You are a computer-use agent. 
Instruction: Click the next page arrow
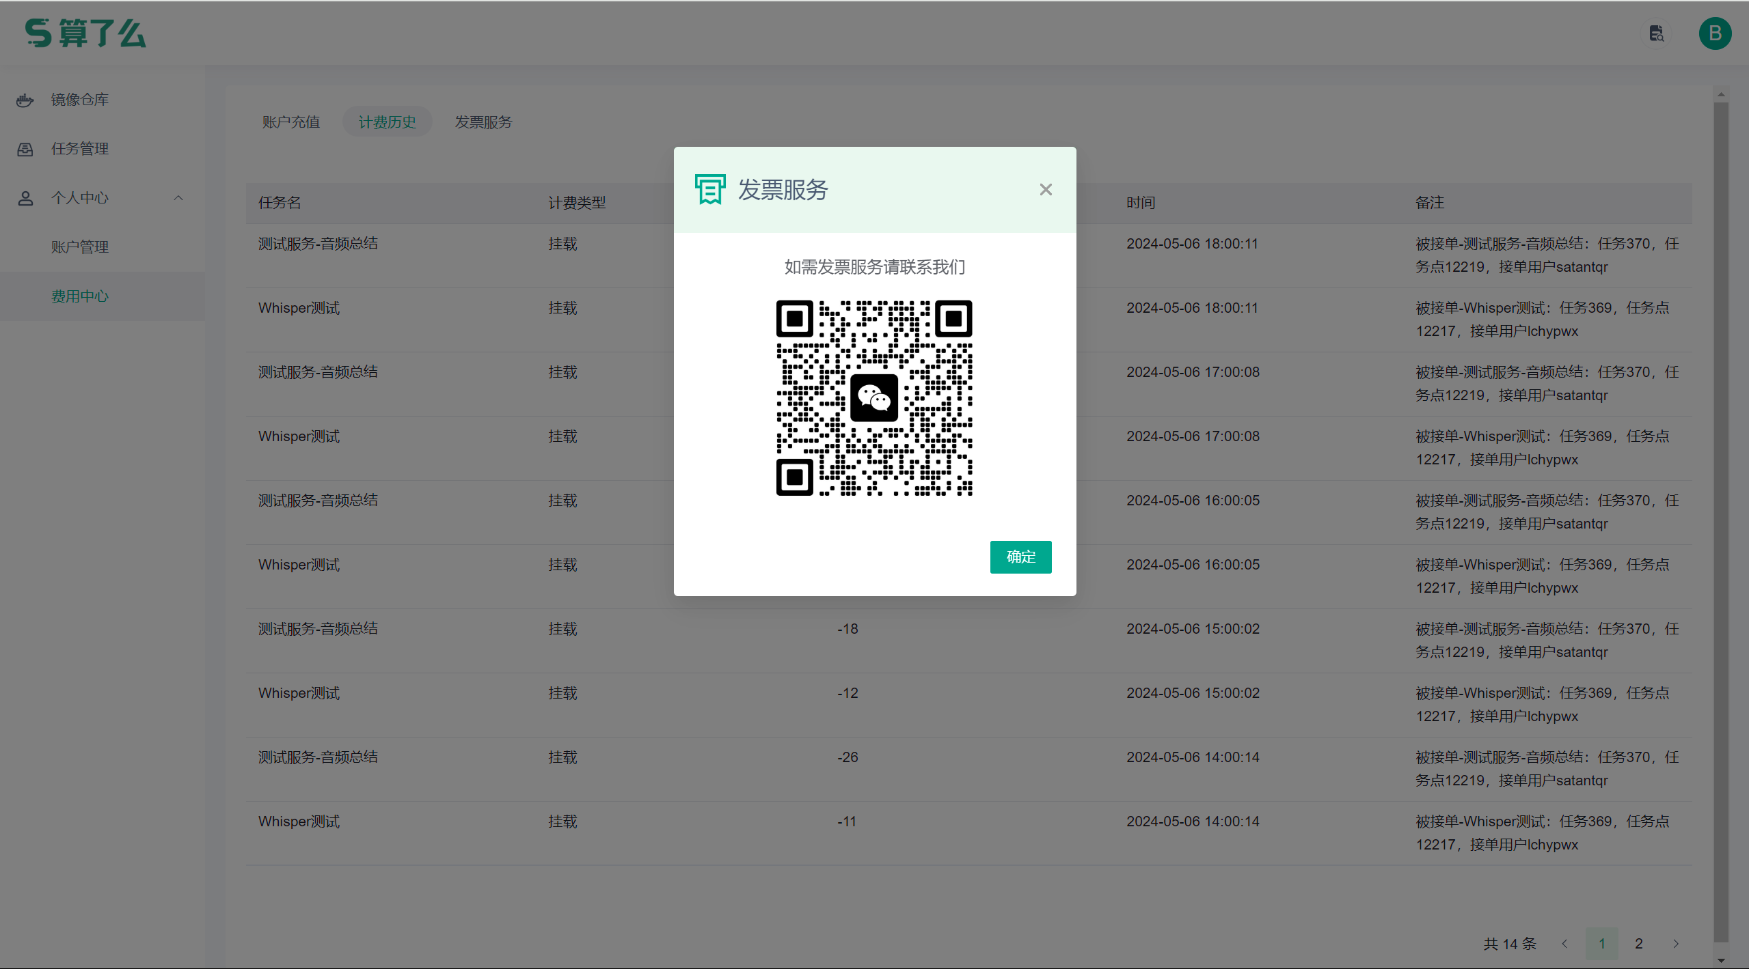pos(1677,943)
